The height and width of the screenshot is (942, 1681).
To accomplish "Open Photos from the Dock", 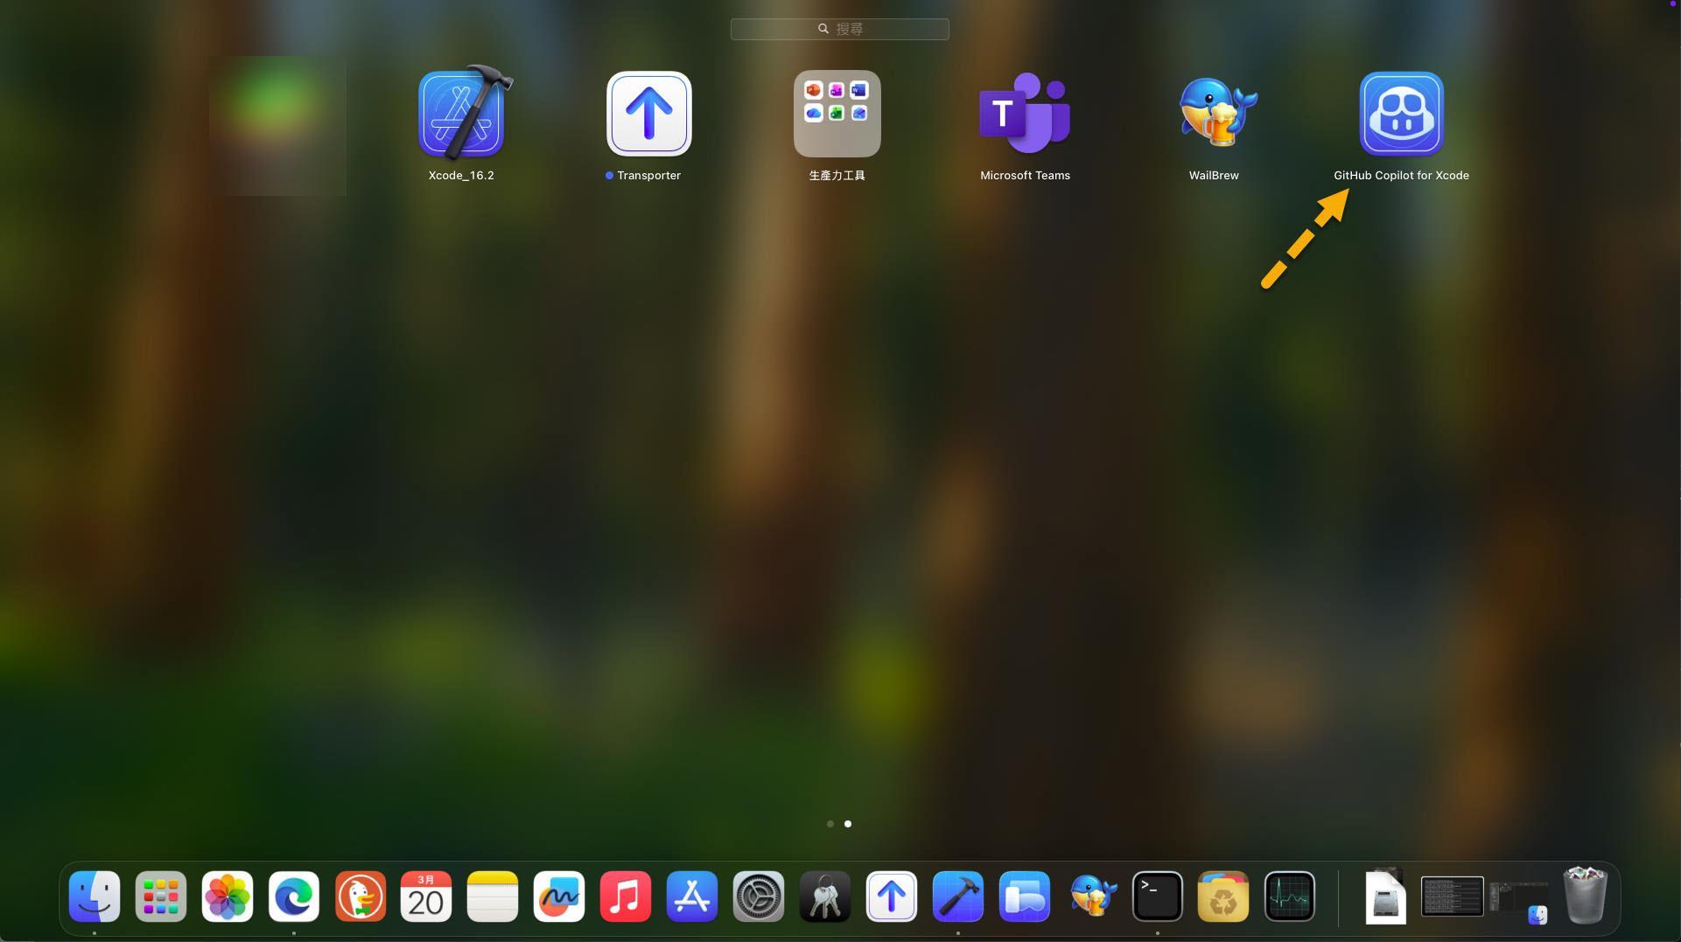I will (x=228, y=897).
